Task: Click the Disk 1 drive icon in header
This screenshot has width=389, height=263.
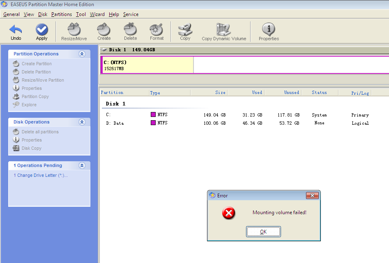Action: point(104,50)
